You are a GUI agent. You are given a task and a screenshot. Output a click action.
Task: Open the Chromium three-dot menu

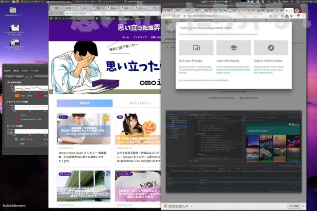303,15
